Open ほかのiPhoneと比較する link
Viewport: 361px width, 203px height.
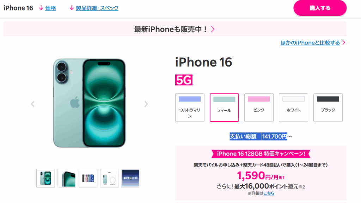[310, 42]
